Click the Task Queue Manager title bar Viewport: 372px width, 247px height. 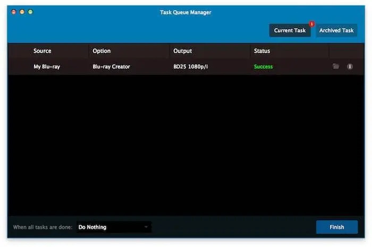click(185, 12)
